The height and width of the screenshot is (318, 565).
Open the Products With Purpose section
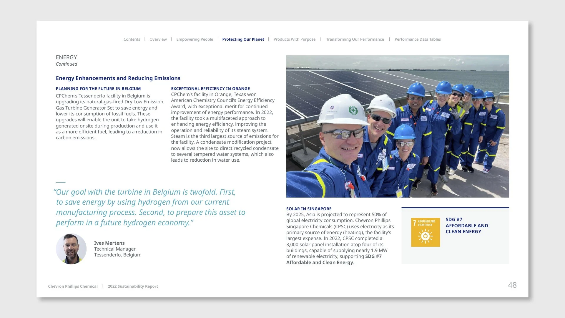(294, 39)
